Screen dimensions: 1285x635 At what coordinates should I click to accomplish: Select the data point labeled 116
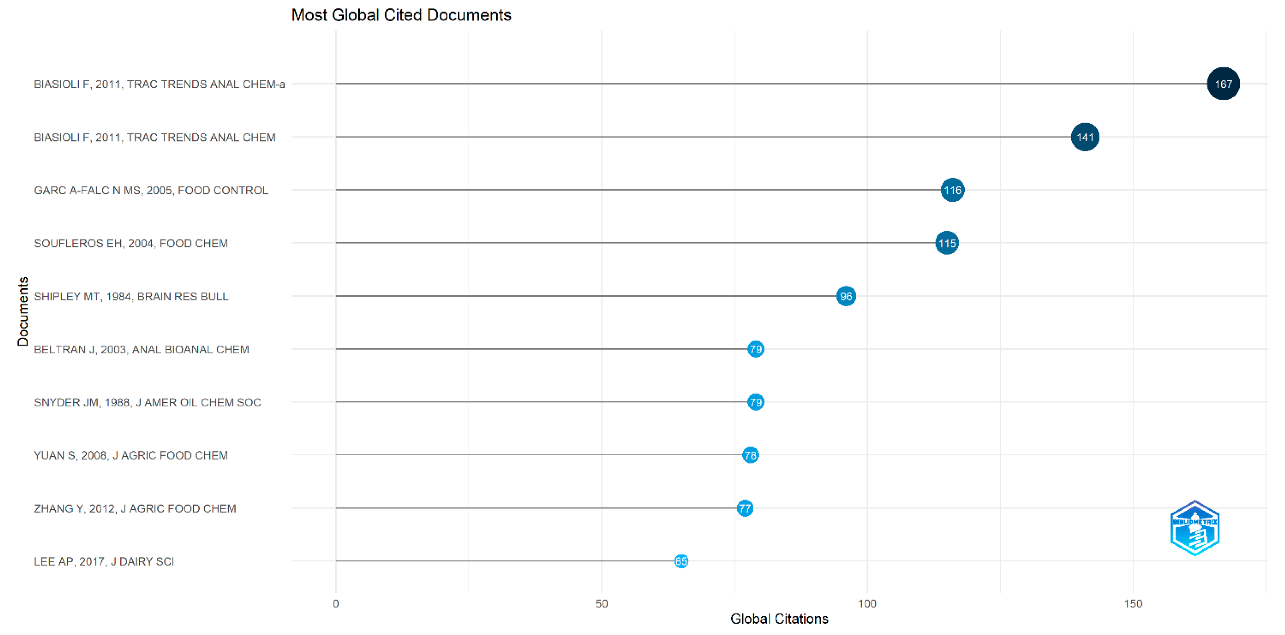(952, 190)
